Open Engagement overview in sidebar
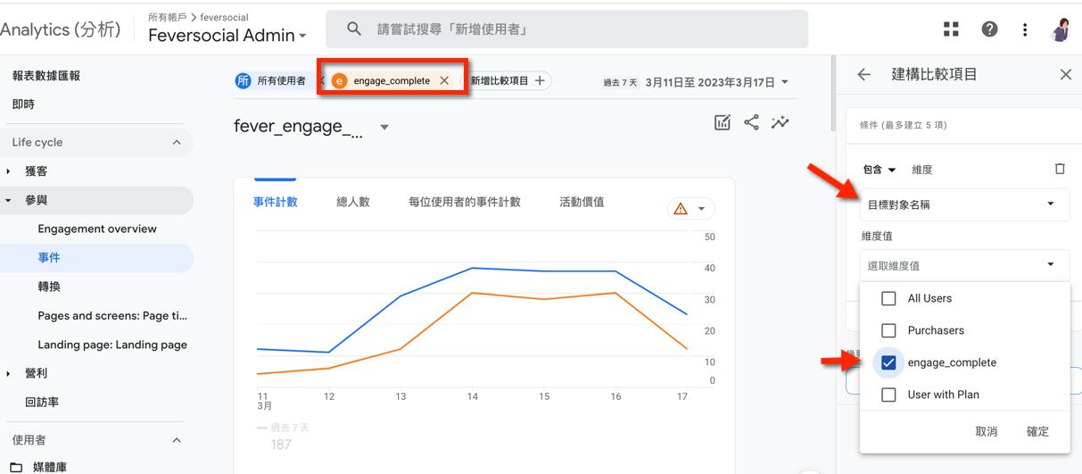Viewport: 1082px width, 474px height. [97, 229]
